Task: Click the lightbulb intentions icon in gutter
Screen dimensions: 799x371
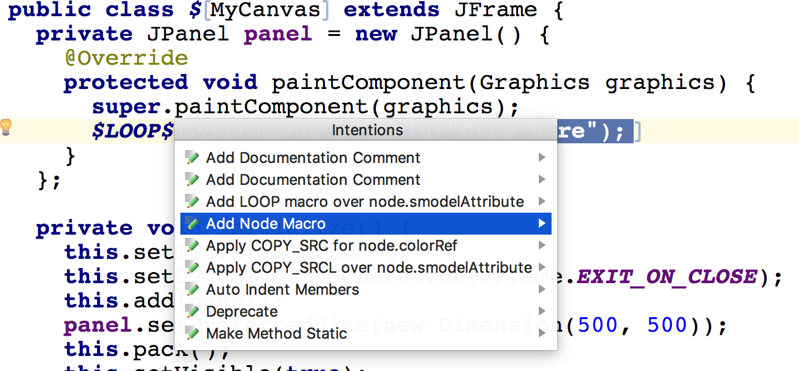Action: pos(6,127)
